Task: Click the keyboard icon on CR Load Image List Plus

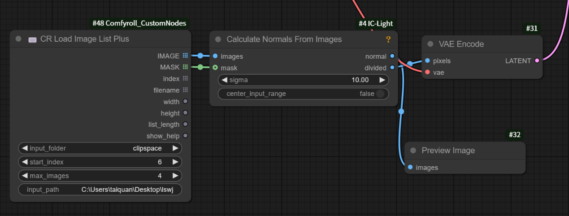Action: point(32,39)
